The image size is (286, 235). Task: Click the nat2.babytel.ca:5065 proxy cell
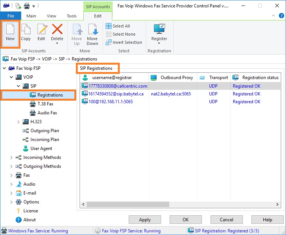pos(171,94)
